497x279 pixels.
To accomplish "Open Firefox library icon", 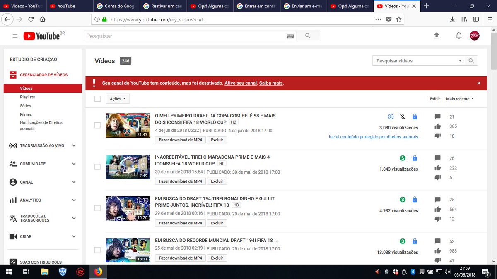I will (464, 19).
